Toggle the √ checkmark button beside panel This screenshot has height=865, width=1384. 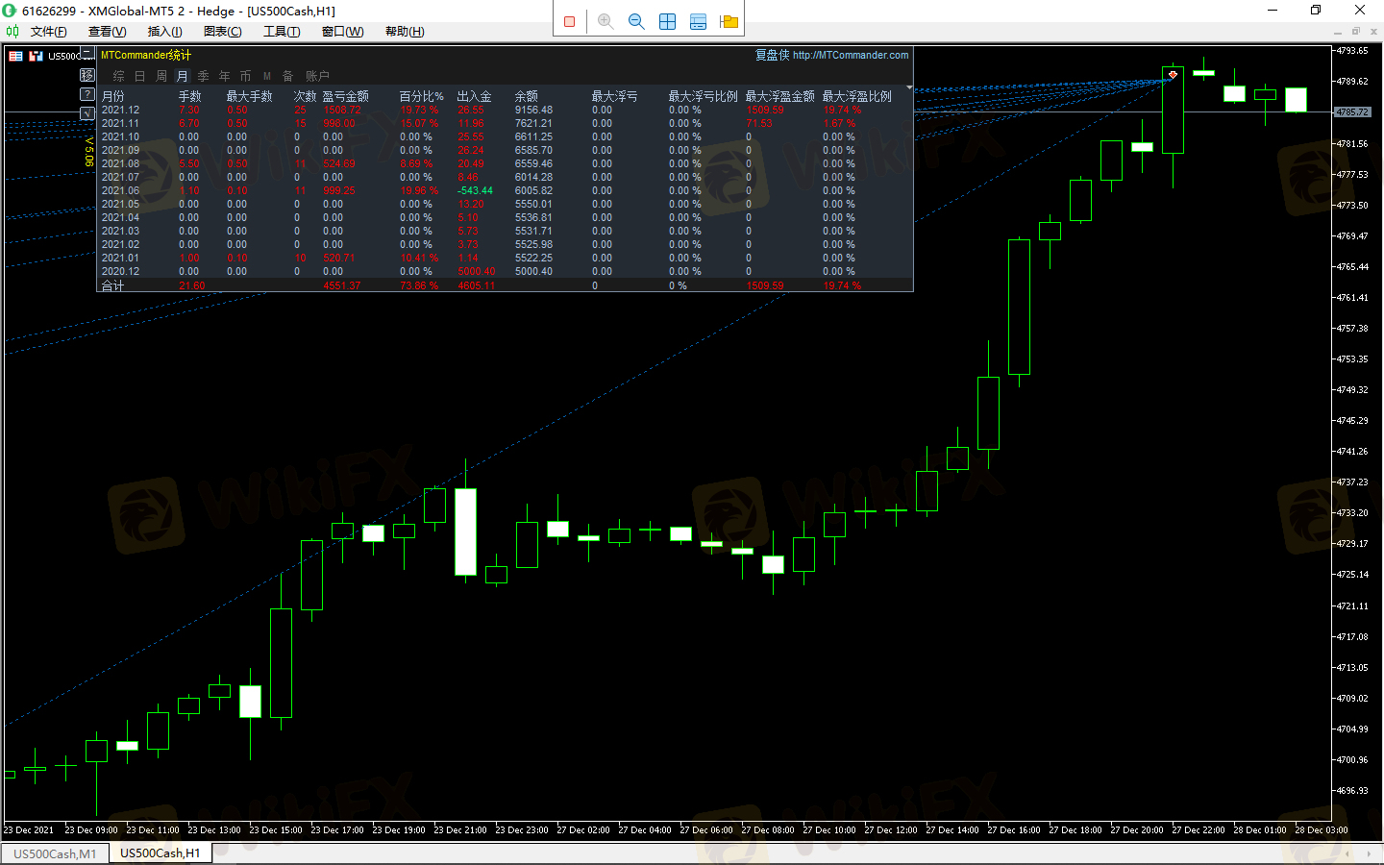pos(87,113)
